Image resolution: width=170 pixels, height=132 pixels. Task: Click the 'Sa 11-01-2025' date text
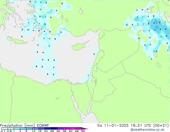coord(113,126)
